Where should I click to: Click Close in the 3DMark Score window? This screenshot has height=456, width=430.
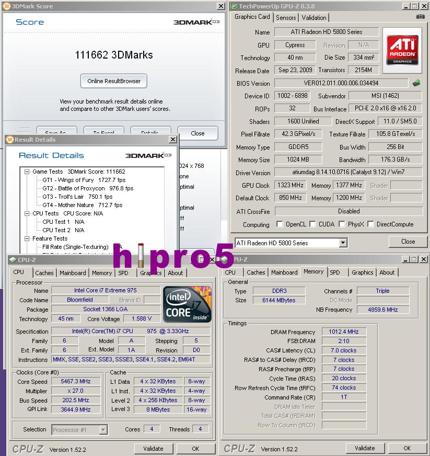tap(197, 133)
